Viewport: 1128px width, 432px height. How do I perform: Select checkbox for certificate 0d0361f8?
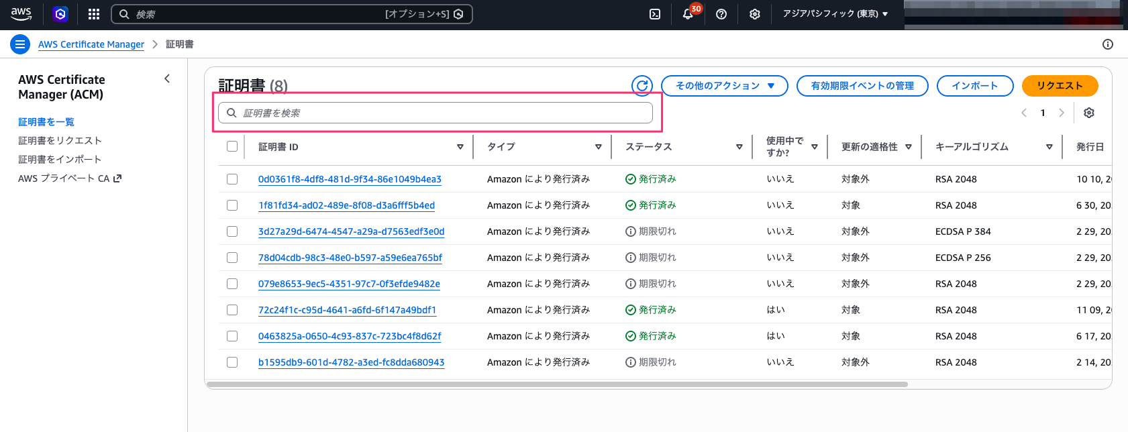232,179
